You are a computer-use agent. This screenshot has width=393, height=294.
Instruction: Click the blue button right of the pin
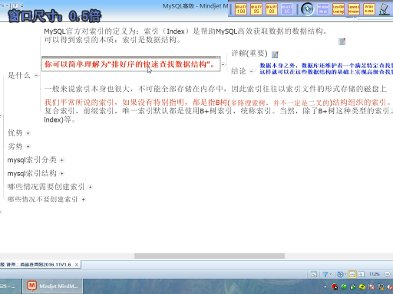(323, 9)
